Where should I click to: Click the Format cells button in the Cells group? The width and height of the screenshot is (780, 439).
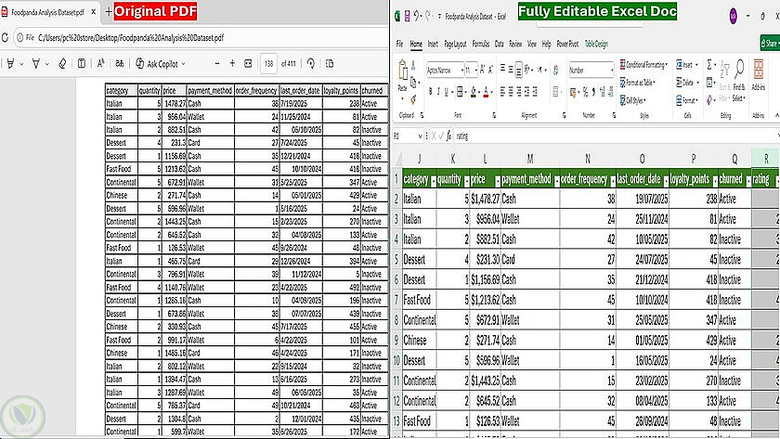[687, 100]
